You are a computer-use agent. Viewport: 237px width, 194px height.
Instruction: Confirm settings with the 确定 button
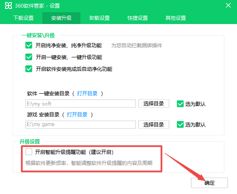pos(209,183)
